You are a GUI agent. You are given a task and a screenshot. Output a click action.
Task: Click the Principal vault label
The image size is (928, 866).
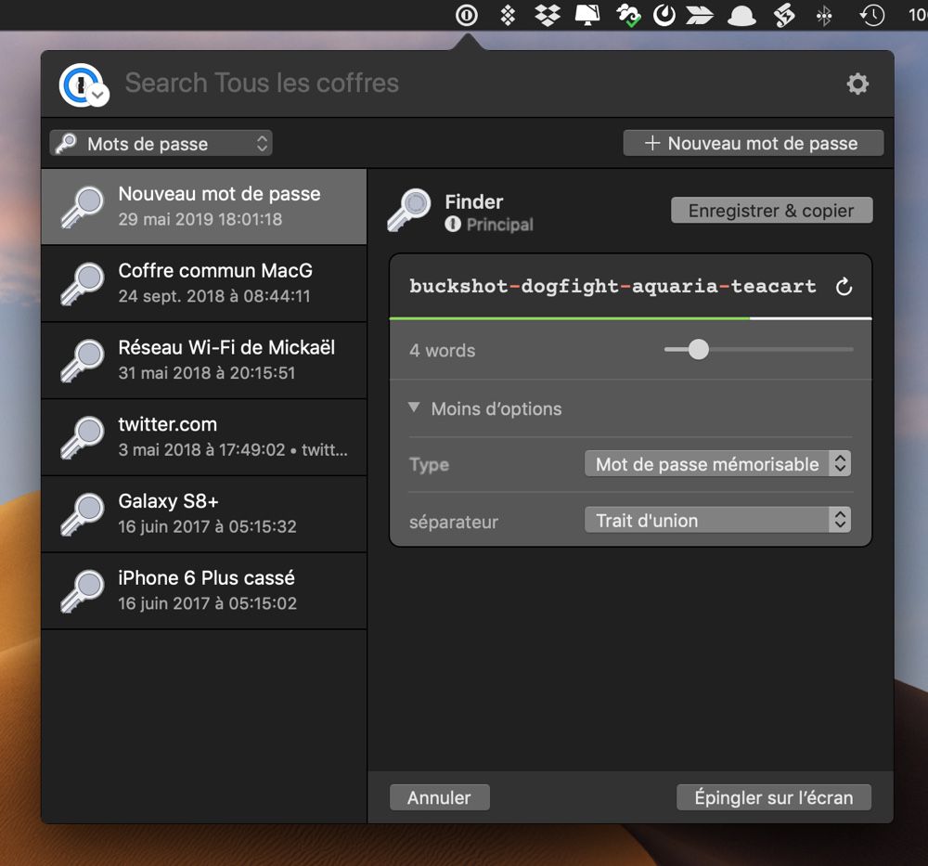[x=500, y=225]
